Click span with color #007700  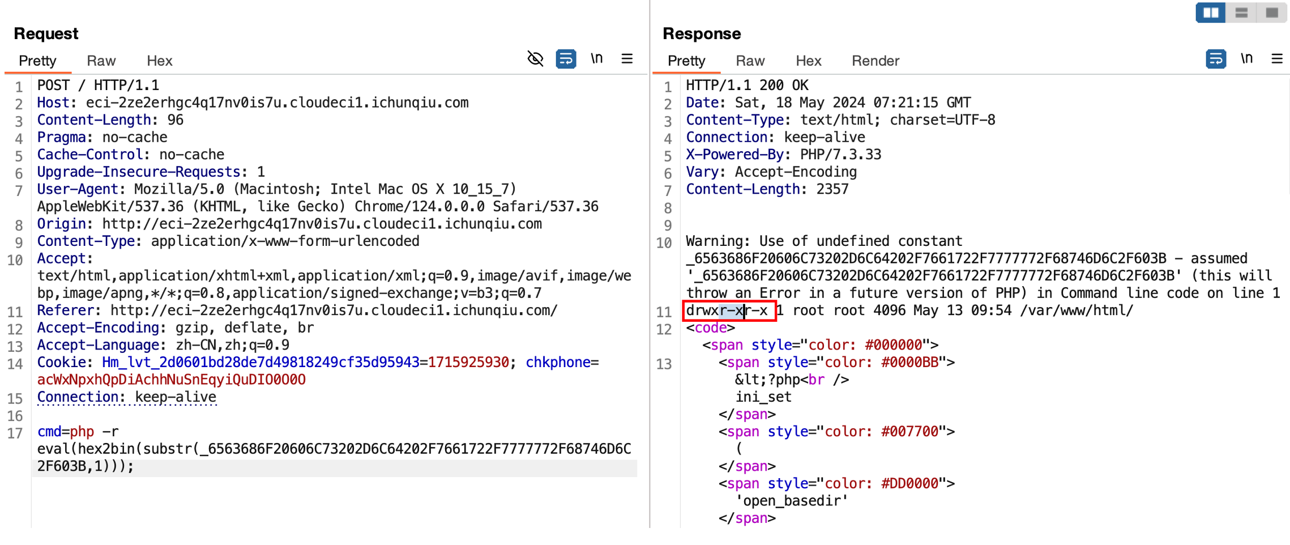click(x=837, y=432)
